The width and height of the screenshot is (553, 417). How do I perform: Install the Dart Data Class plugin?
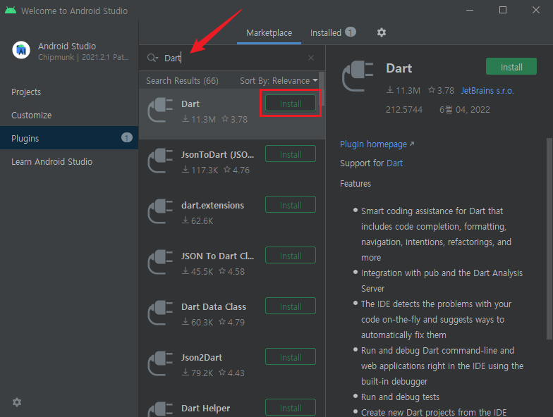(291, 306)
